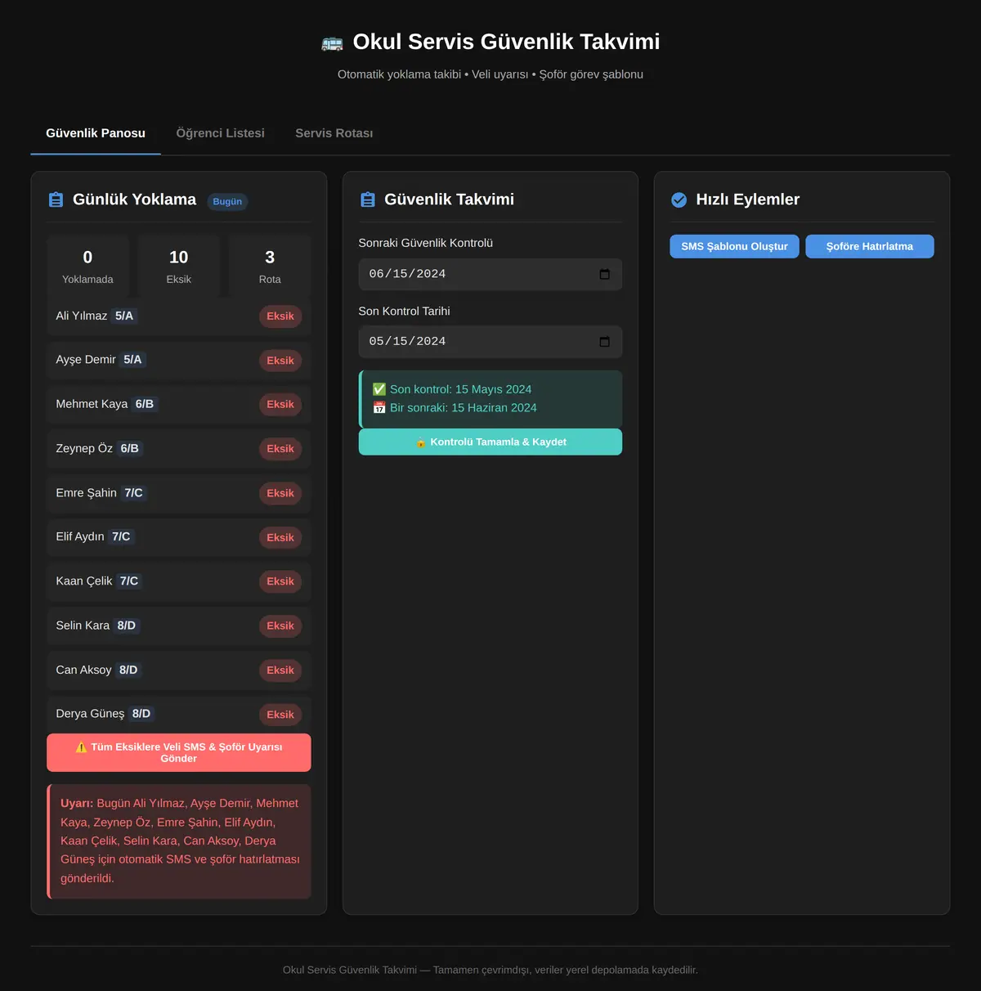Click SMS Şablonu Oluştur button

click(x=735, y=246)
